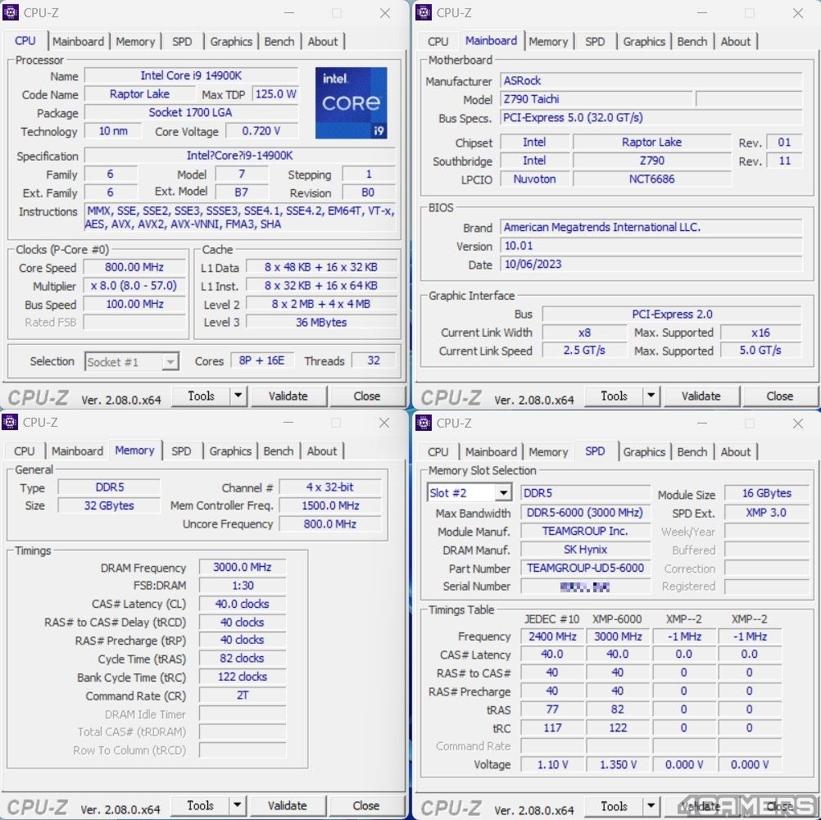Open Tools dropdown arrow in SPD window
The width and height of the screenshot is (821, 820).
click(651, 806)
